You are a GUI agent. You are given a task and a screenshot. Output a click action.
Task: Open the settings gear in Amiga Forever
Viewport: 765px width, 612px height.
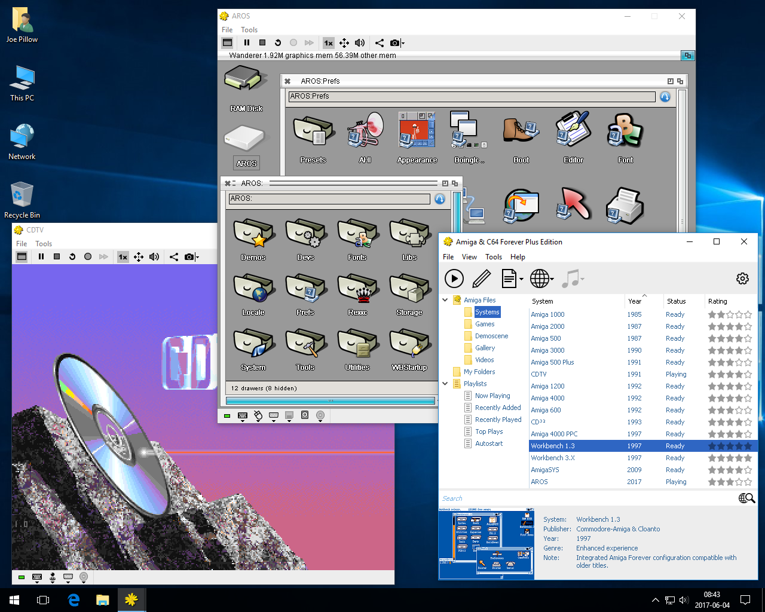point(742,279)
